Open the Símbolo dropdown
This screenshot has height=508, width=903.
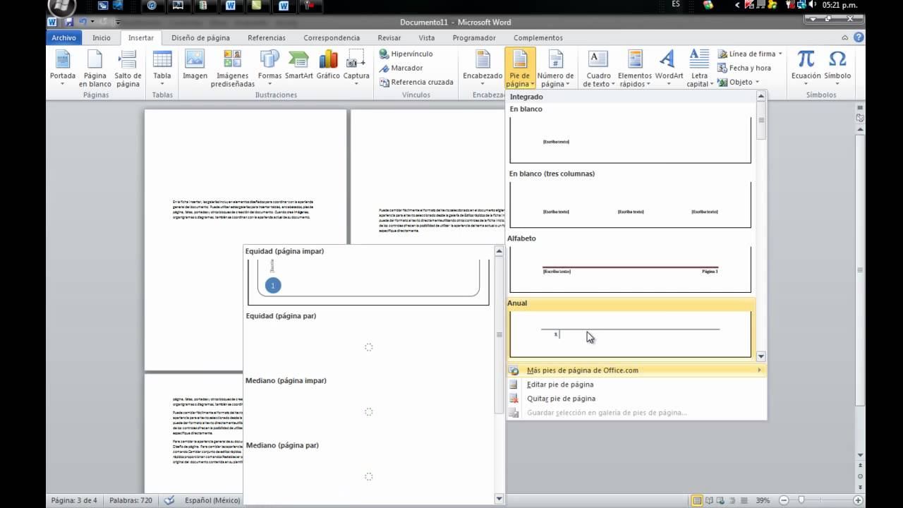[837, 69]
